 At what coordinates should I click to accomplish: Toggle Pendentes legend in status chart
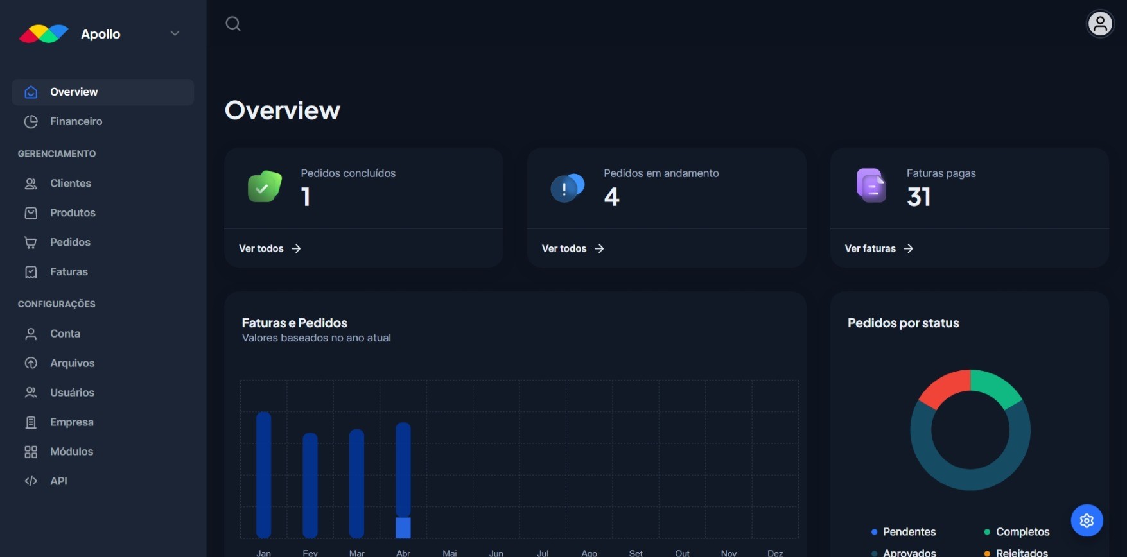point(902,532)
